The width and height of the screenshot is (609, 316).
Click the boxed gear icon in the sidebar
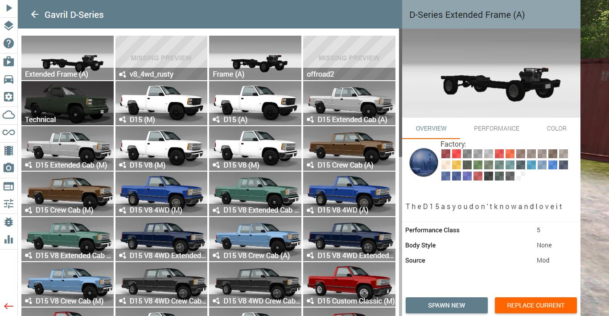(x=8, y=97)
